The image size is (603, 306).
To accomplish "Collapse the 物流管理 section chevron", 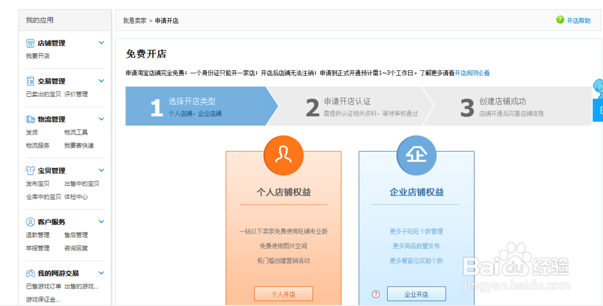I will (101, 119).
